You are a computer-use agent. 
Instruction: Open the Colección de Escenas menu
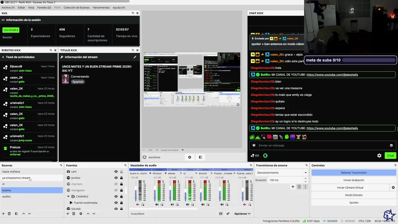(x=76, y=7)
